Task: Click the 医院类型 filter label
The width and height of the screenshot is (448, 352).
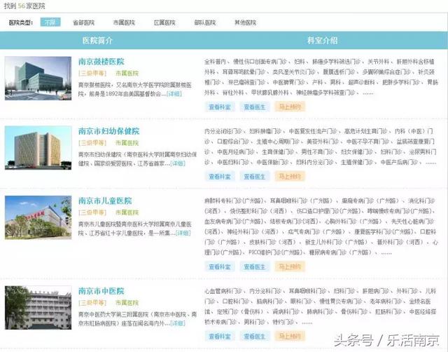Action: (x=21, y=22)
